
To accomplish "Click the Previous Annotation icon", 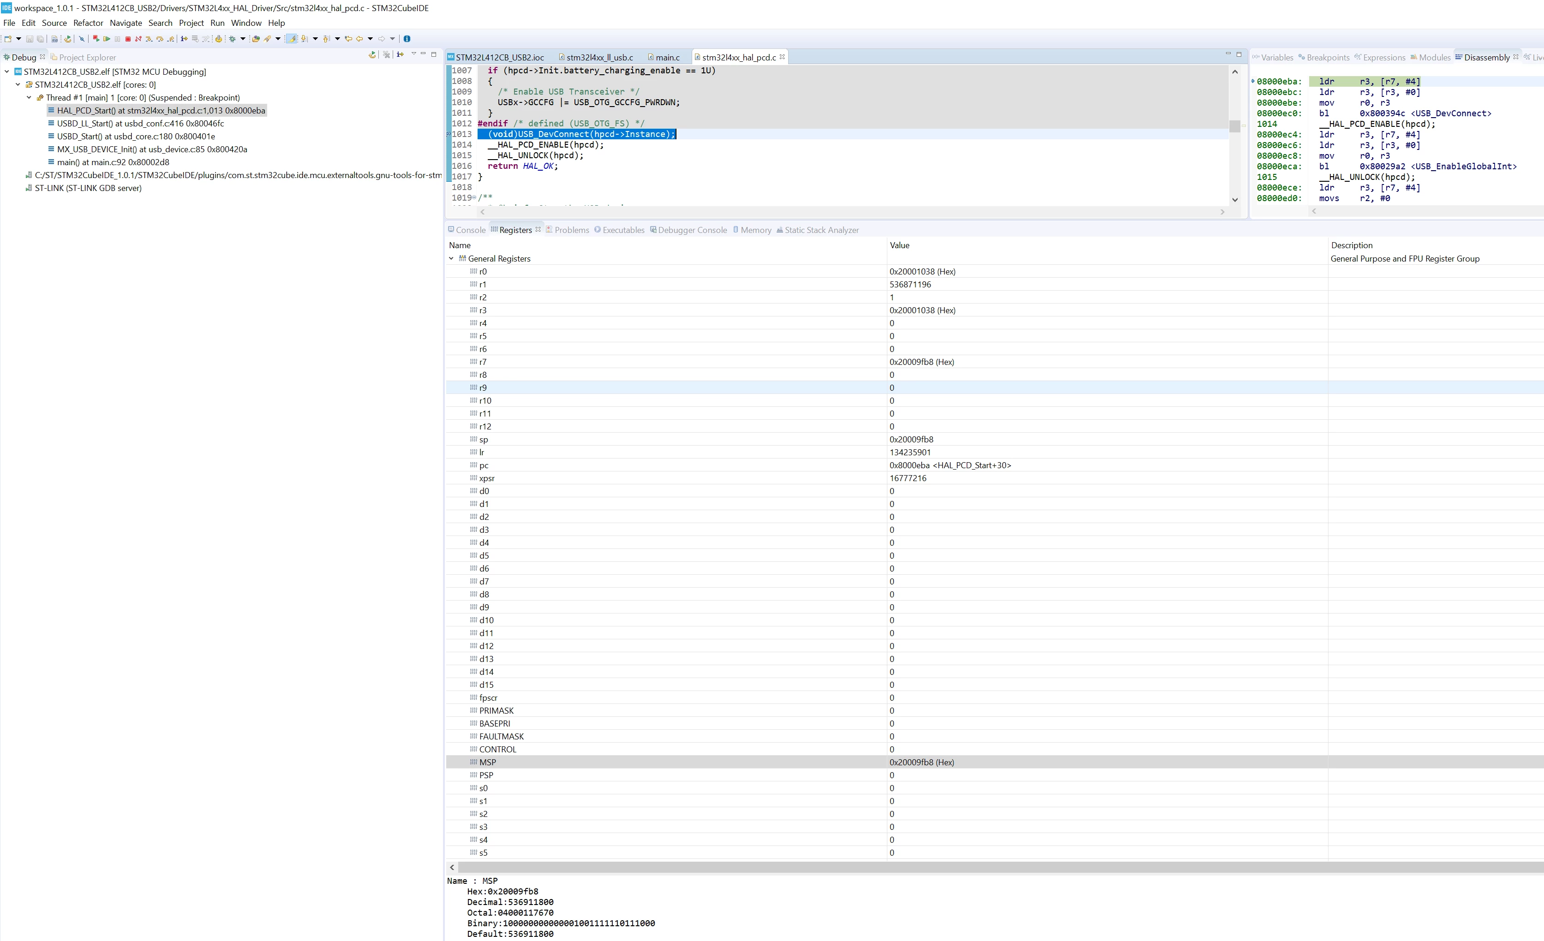I will tap(326, 39).
